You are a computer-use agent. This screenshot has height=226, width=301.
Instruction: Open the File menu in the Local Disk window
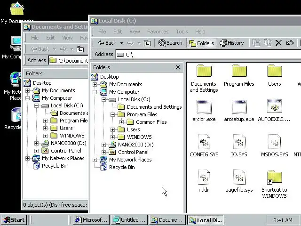(102, 32)
